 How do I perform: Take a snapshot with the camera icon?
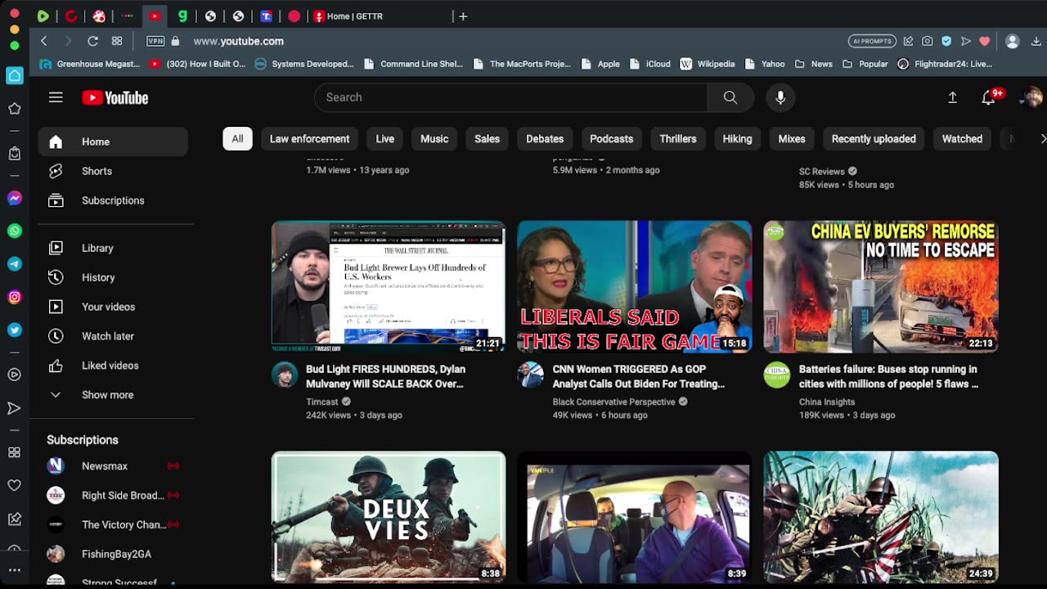pos(928,41)
